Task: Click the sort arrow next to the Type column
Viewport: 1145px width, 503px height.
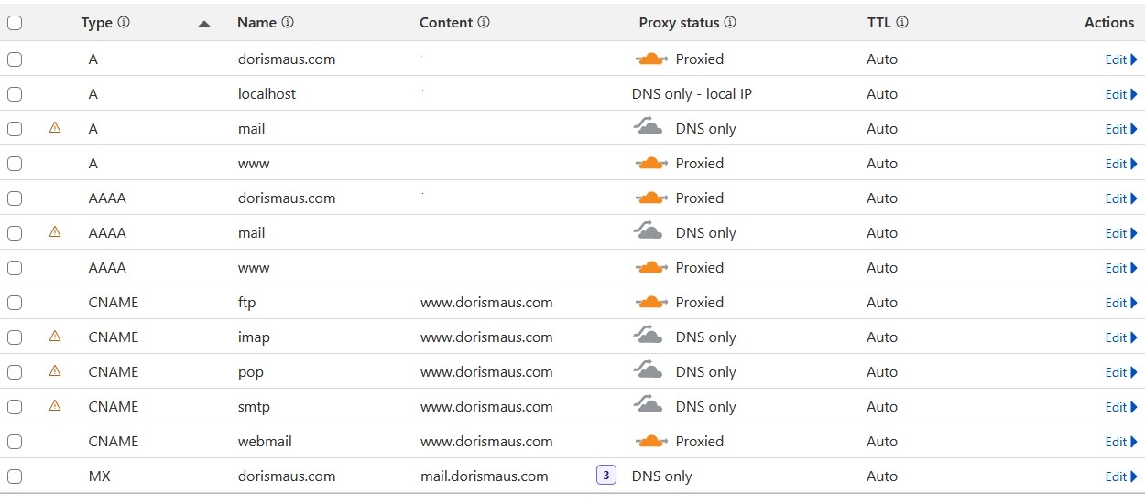Action: coord(204,24)
